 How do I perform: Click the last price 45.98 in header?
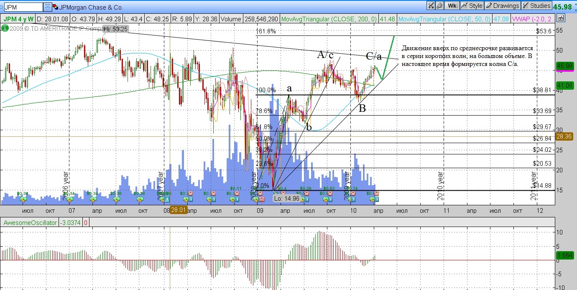563,6
